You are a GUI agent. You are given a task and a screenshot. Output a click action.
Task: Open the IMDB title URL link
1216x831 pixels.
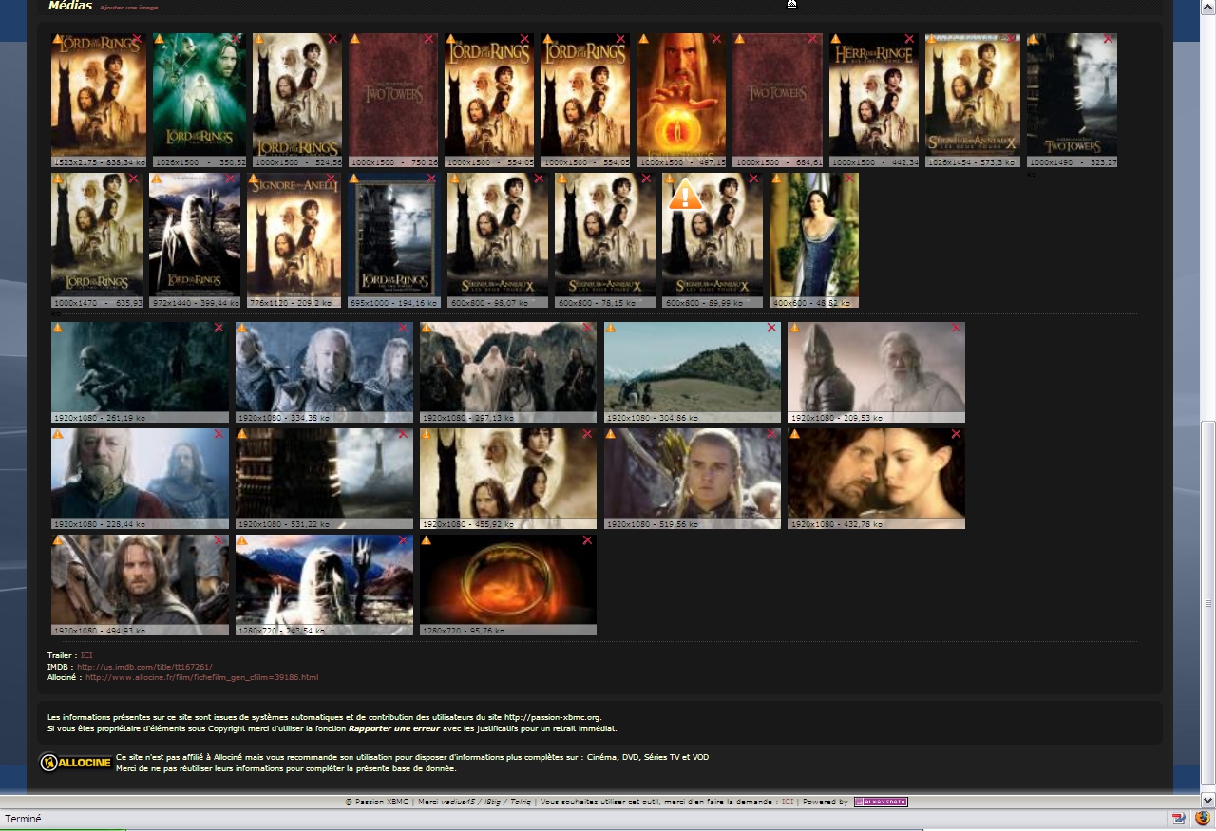click(144, 667)
